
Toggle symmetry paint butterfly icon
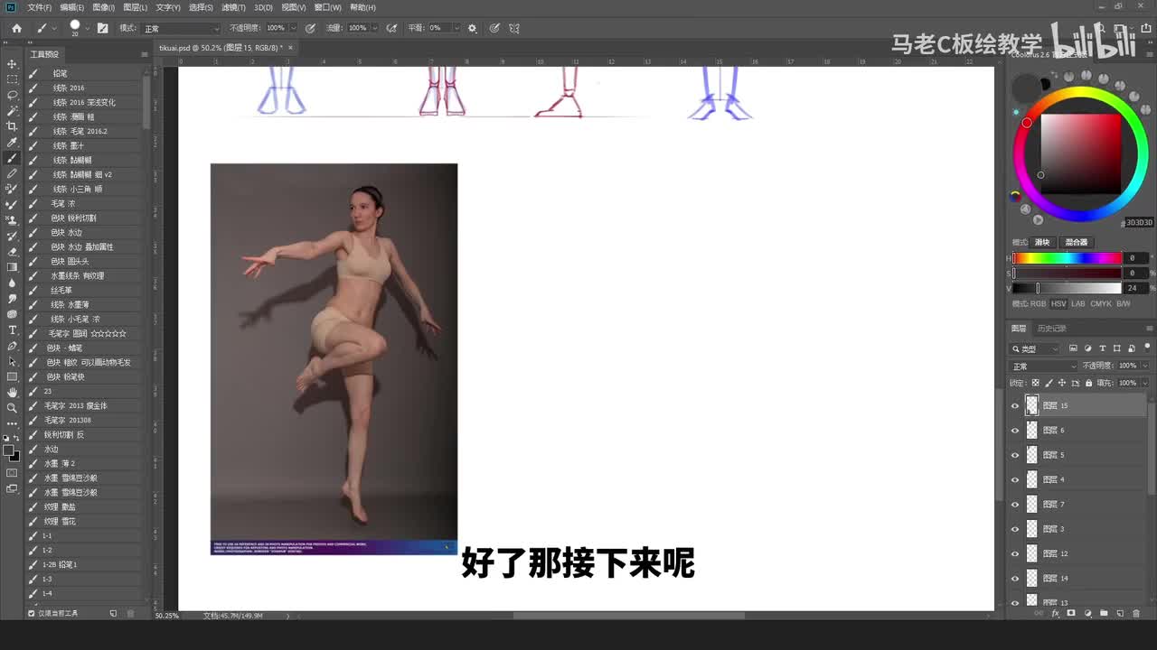[514, 28]
